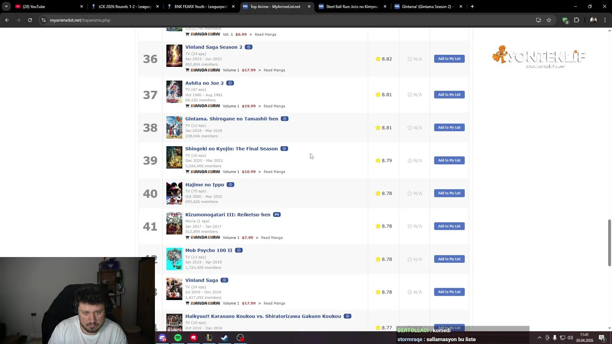Open Spotify from the taskbar
The width and height of the screenshot is (612, 344).
(x=178, y=338)
